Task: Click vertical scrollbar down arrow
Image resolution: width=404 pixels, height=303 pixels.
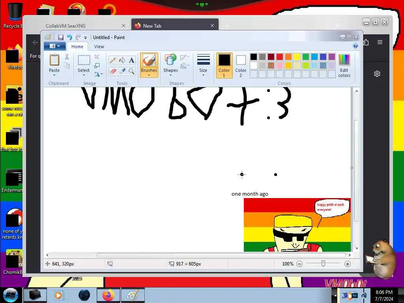Action: pos(357,249)
